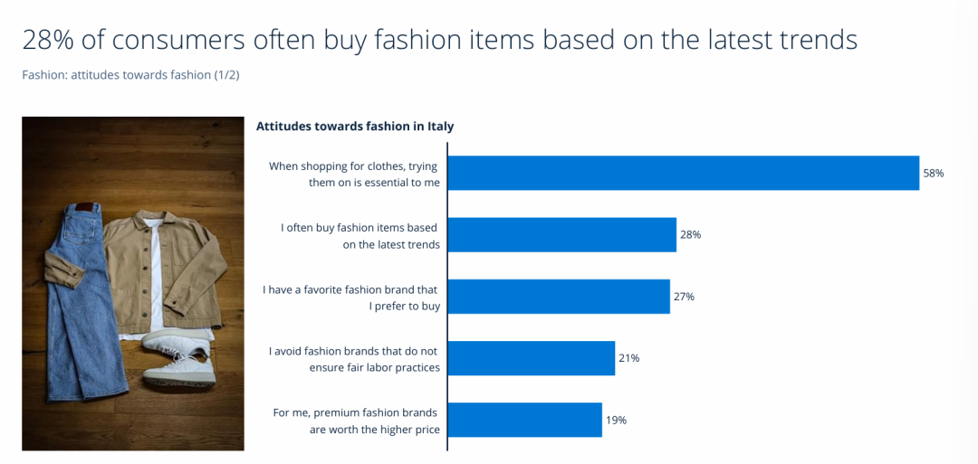This screenshot has height=464, width=978.
Task: Click the 27% favorite fashion brand bar
Action: point(559,297)
